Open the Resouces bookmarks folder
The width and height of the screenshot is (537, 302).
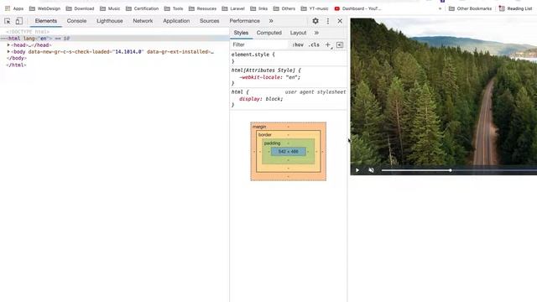(x=202, y=8)
